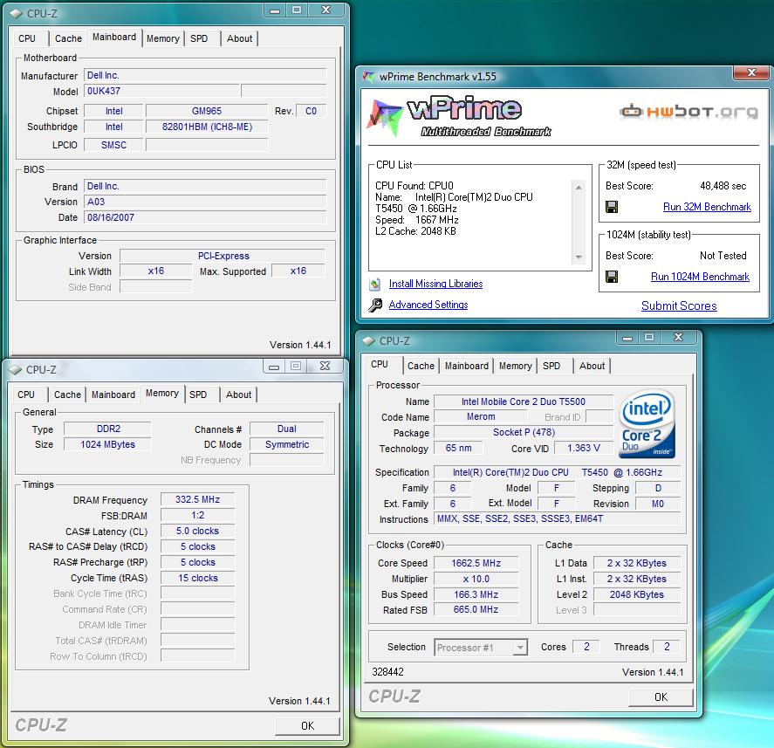Open the Advanced Settings link
The image size is (774, 748).
coord(428,305)
